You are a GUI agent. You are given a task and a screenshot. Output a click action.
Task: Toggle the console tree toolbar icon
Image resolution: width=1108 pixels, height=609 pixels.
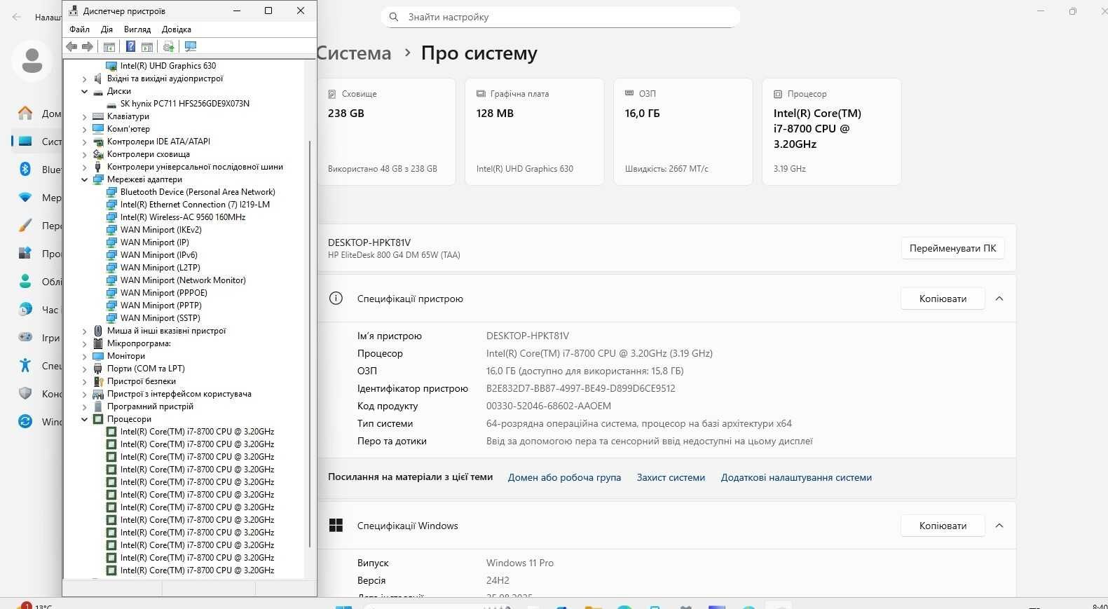click(x=109, y=46)
